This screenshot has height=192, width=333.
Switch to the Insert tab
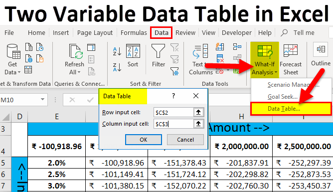pos(61,33)
